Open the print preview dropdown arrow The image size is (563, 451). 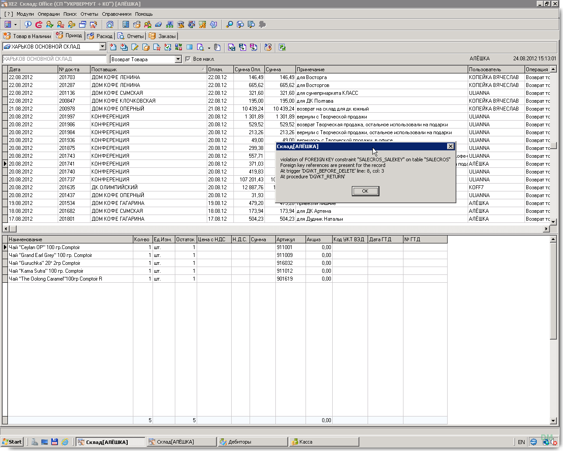pos(209,48)
